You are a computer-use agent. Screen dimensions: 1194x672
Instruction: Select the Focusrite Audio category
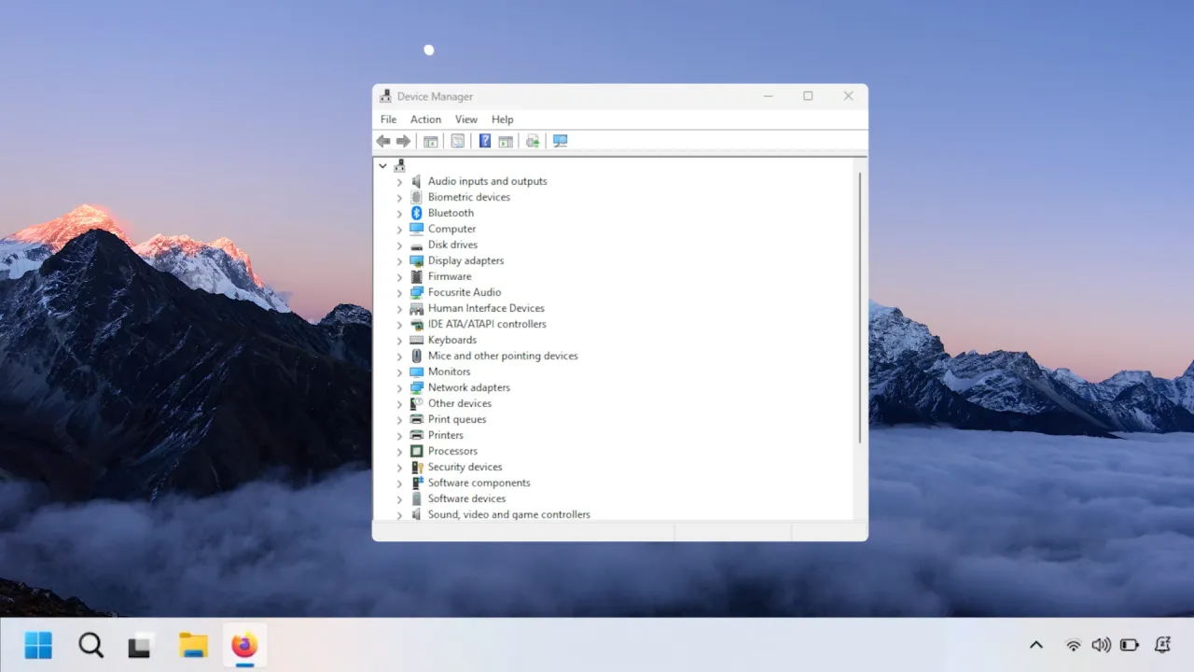pos(464,292)
